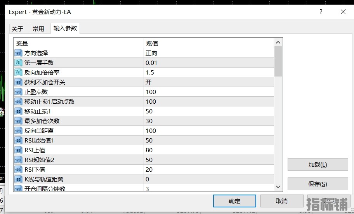Click the integer icon beside 开仓间隔分钟数
This screenshot has width=354, height=214.
(x=18, y=188)
